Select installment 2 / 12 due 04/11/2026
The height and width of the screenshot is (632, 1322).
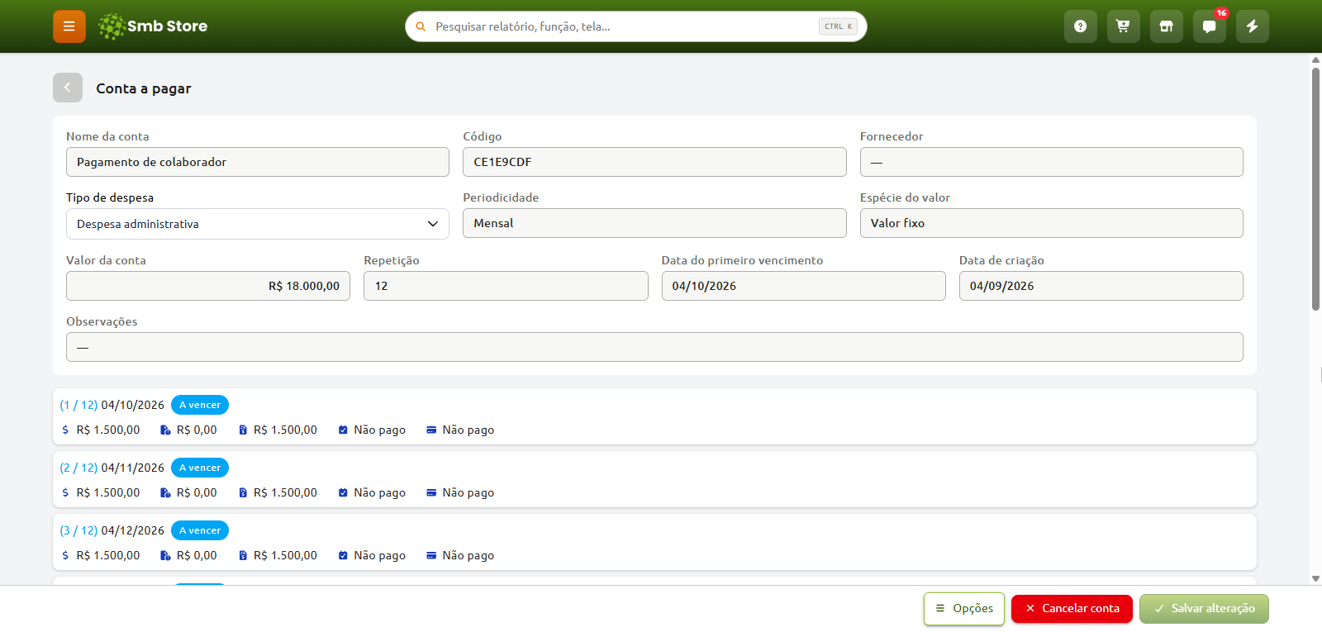(654, 479)
